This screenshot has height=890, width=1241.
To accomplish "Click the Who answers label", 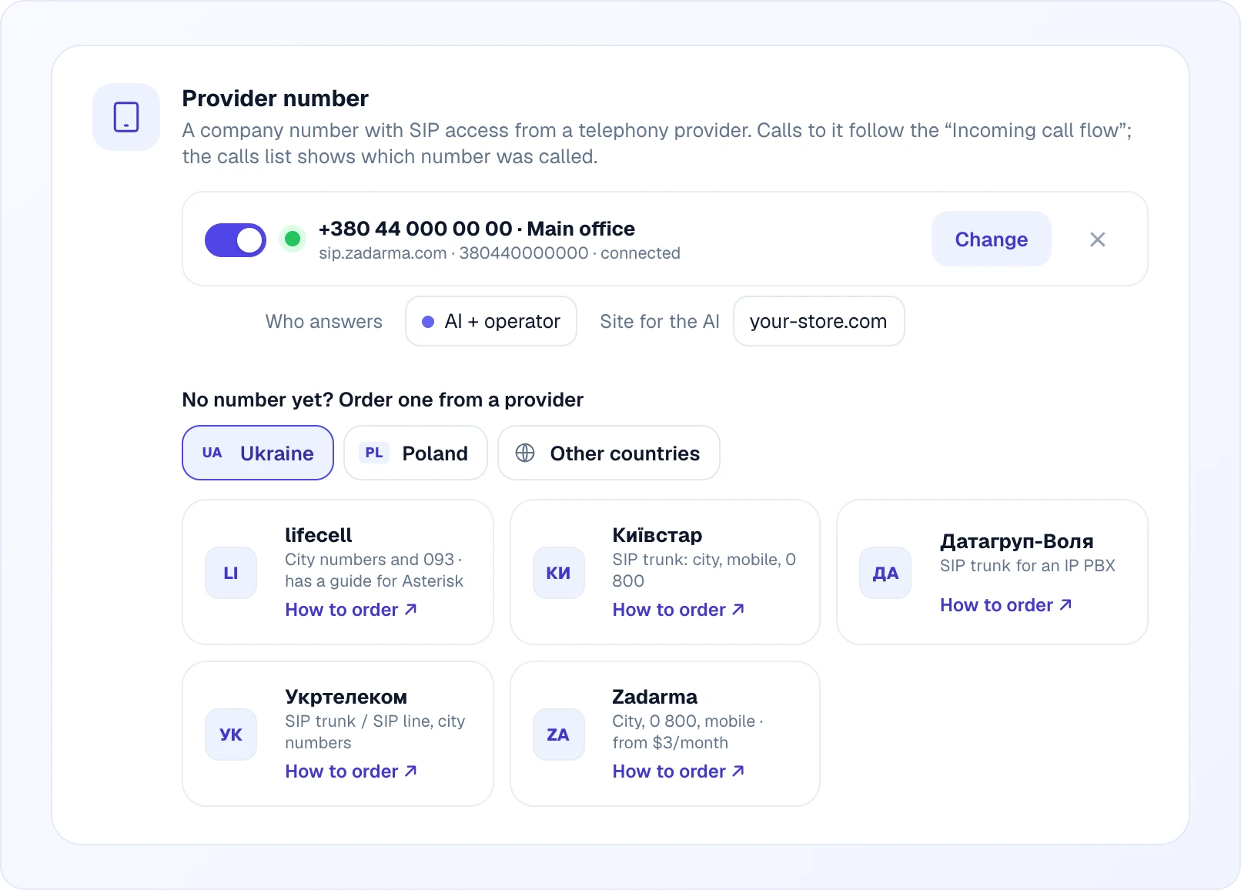I will (x=324, y=321).
